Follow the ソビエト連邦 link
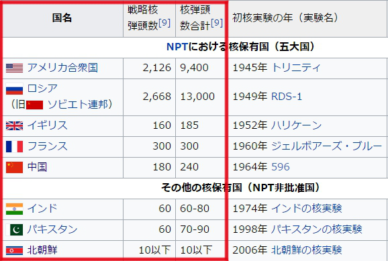The height and width of the screenshot is (261, 388). [x=77, y=105]
